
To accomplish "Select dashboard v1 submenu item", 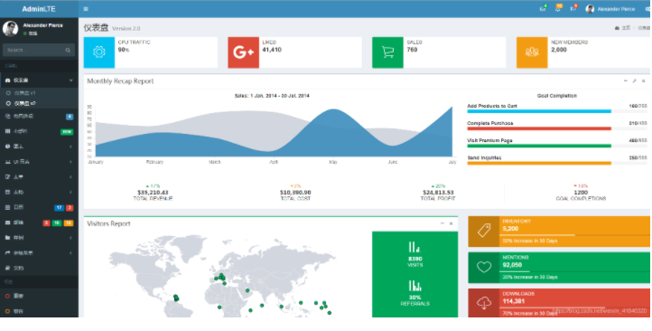I will pos(39,93).
